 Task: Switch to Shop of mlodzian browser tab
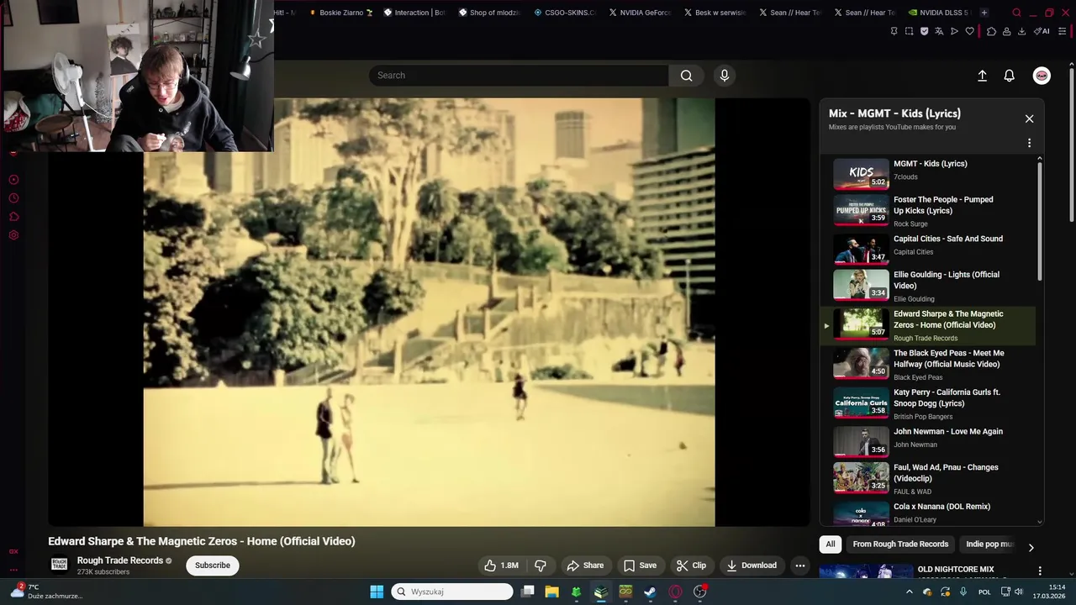[x=489, y=13]
